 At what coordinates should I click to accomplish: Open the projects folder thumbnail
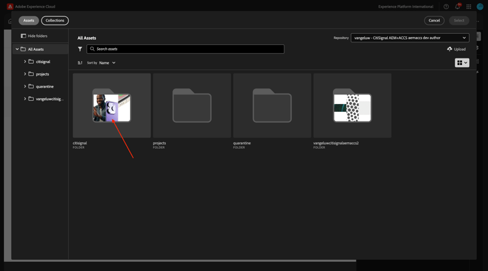192,106
